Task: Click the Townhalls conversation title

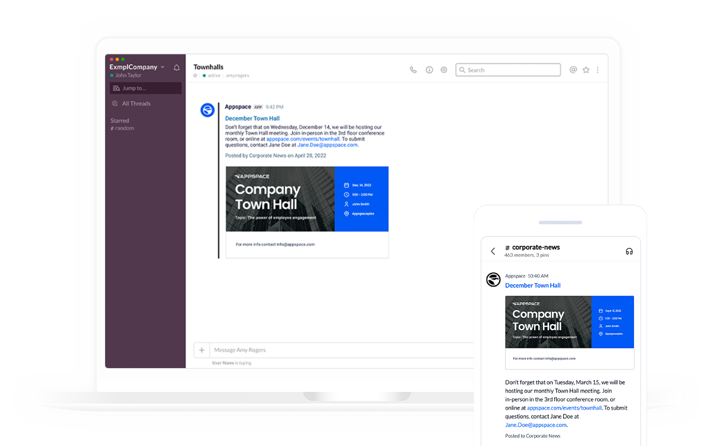Action: [209, 67]
